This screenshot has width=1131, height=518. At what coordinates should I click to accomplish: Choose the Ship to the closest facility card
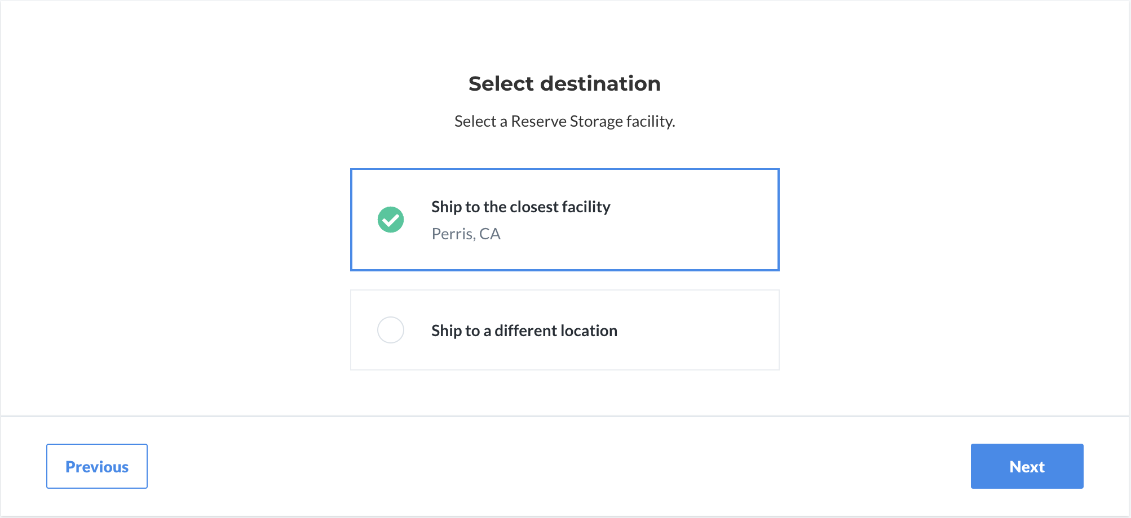(565, 220)
